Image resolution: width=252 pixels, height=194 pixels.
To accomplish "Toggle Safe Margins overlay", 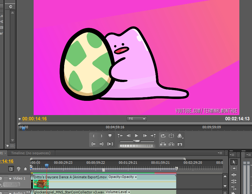I will pos(171,136).
